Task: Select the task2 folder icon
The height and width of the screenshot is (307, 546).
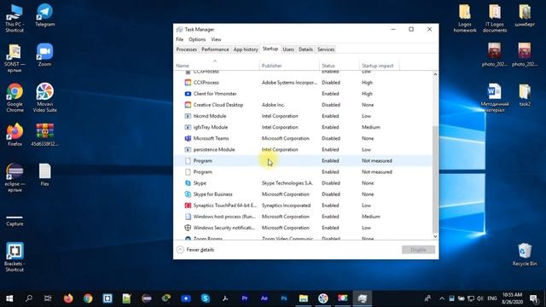Action: coord(525,95)
